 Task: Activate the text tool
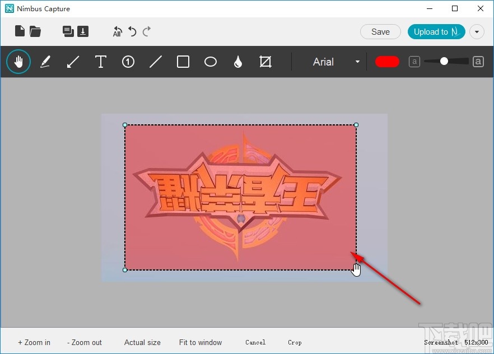point(101,62)
